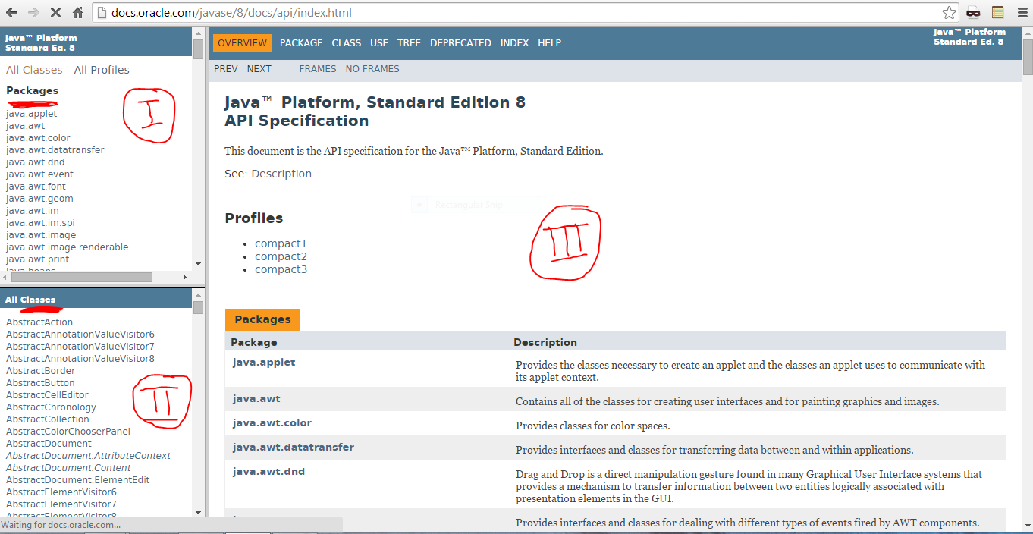Click the Profiles heading
The image size is (1033, 534).
point(254,218)
